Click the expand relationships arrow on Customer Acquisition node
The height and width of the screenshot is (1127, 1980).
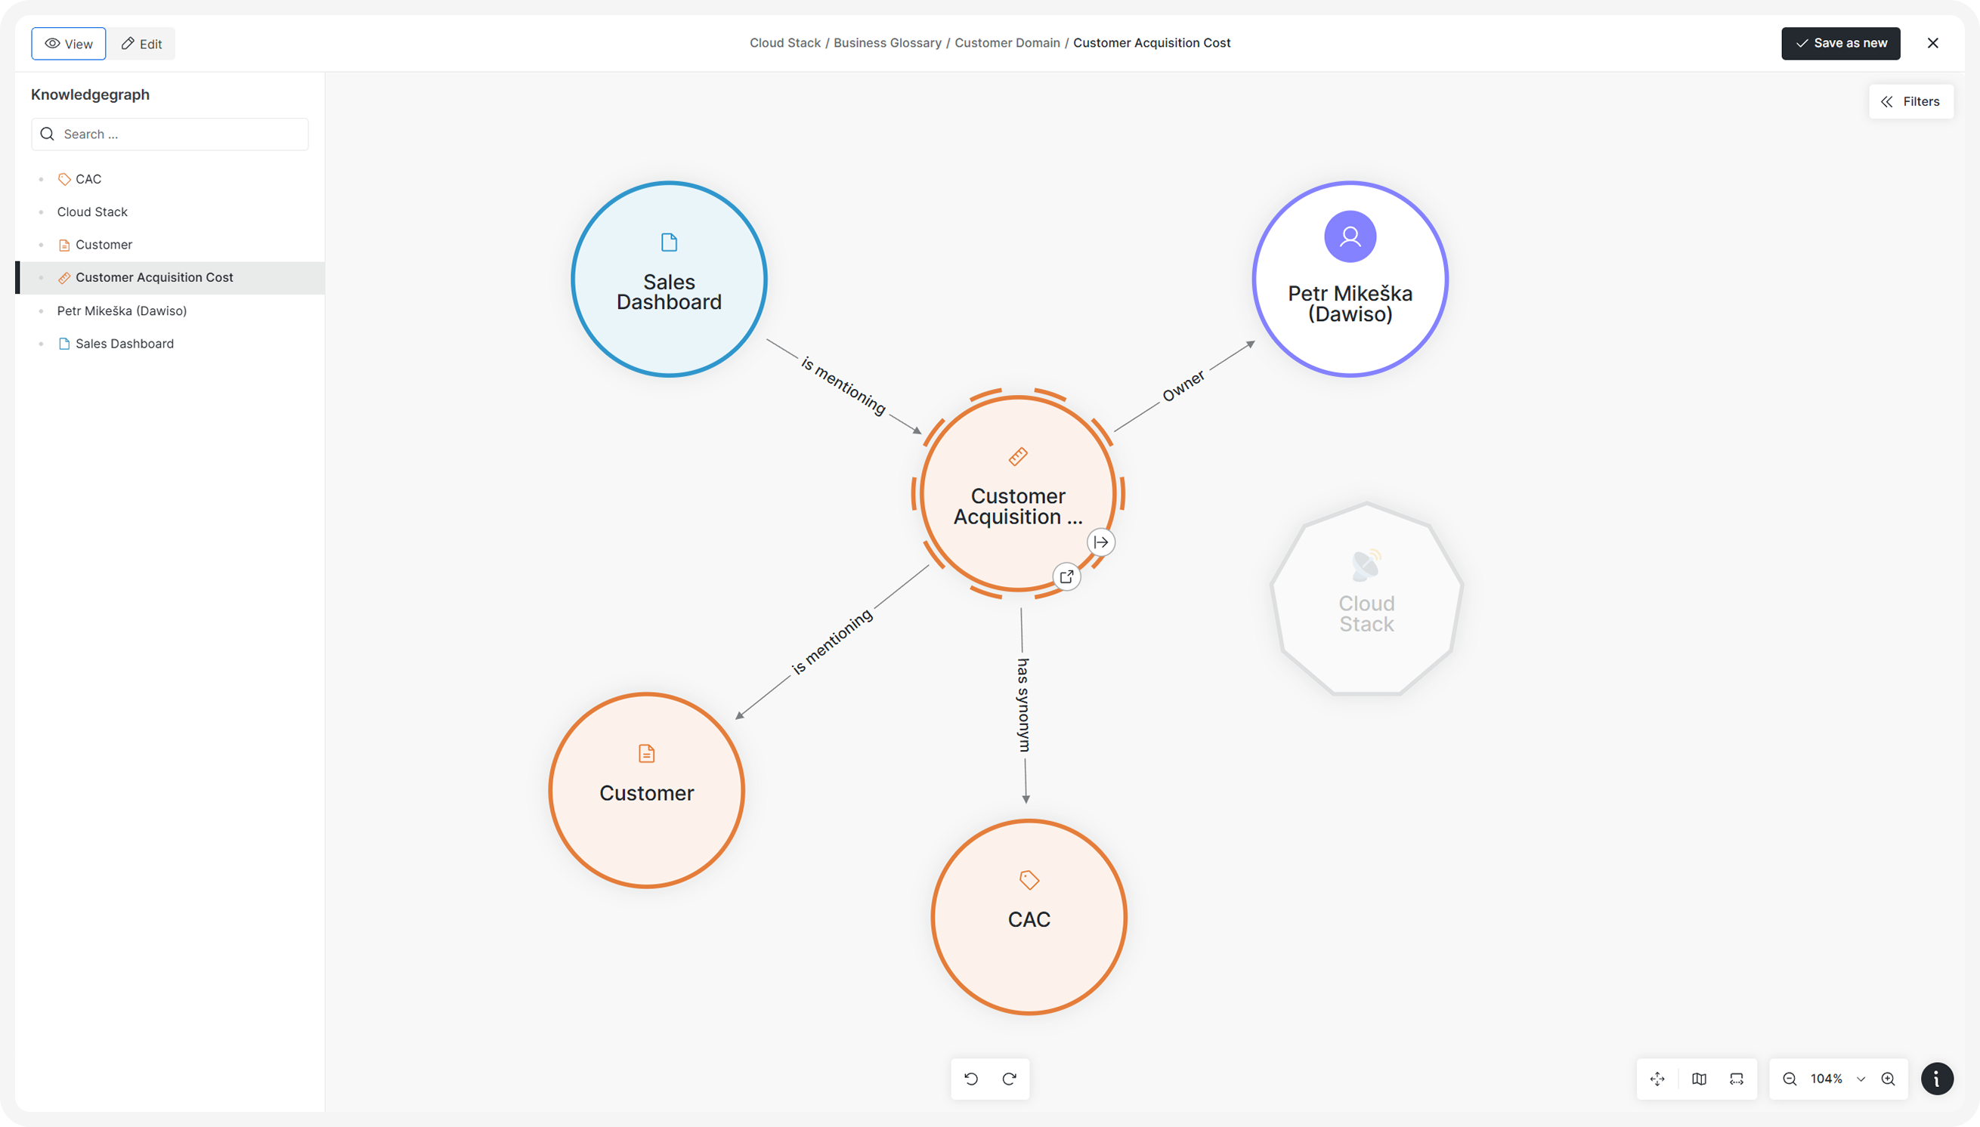pos(1100,541)
